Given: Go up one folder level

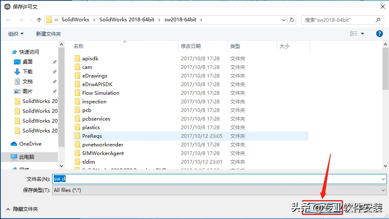Looking at the screenshot, I should 39,20.
